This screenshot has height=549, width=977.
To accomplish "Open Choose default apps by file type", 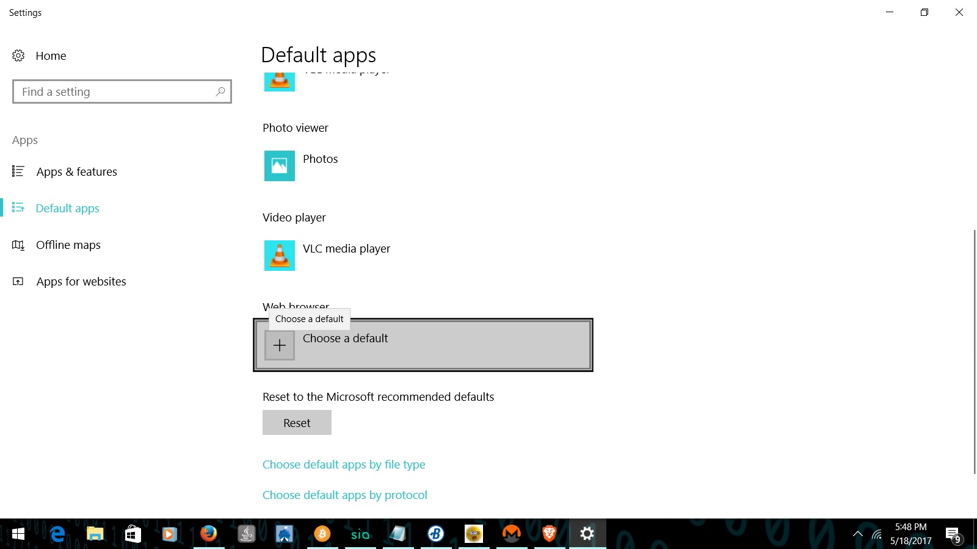I will (344, 464).
